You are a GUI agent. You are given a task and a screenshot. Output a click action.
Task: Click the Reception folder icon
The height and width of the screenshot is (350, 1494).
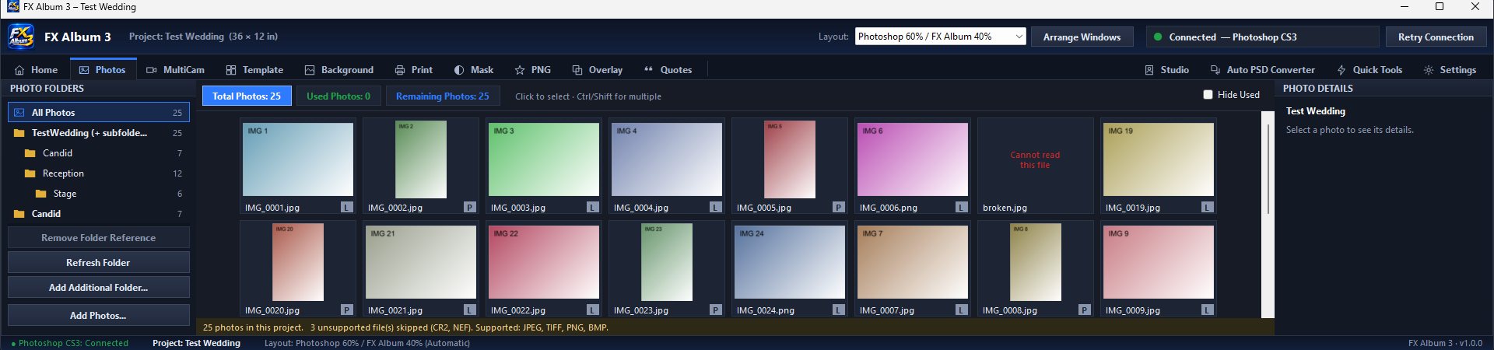pyautogui.click(x=30, y=173)
